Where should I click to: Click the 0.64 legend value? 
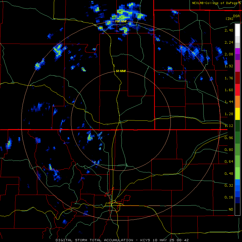point(229,162)
